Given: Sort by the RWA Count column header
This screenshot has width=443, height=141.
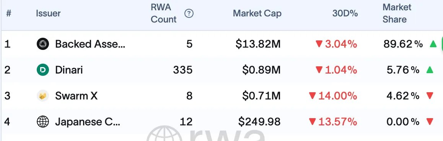Looking at the screenshot, I should [x=164, y=13].
